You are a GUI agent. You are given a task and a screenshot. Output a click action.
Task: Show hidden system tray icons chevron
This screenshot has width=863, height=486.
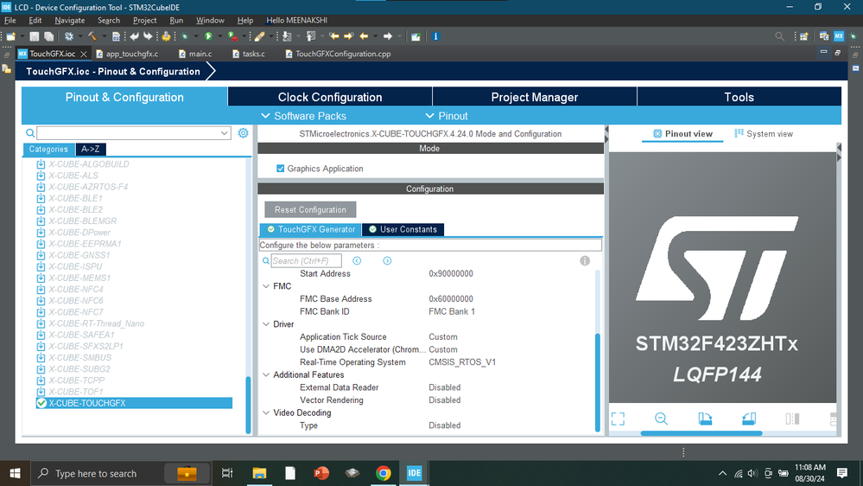(x=723, y=473)
